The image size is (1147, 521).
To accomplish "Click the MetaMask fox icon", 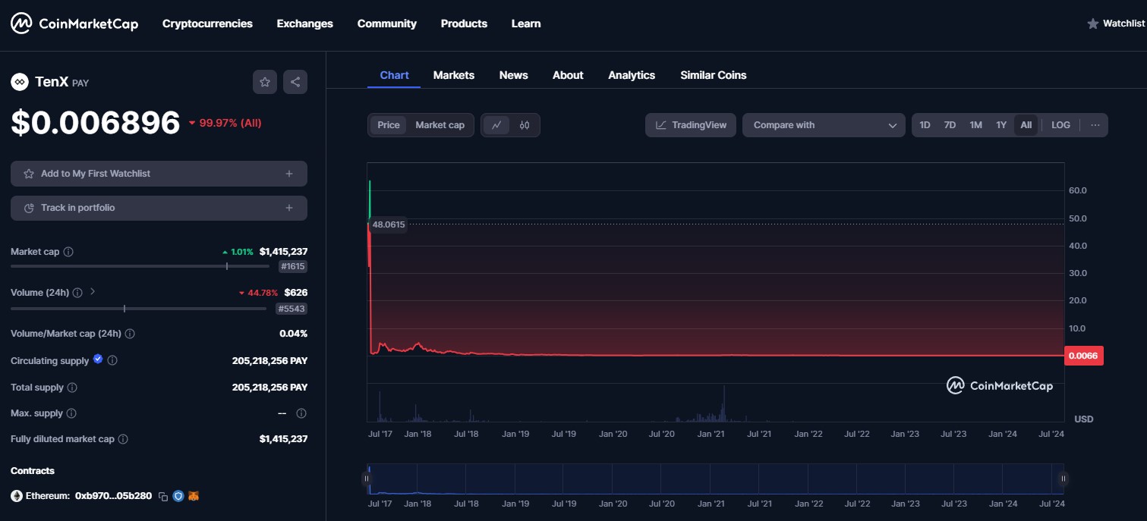I will coord(194,496).
